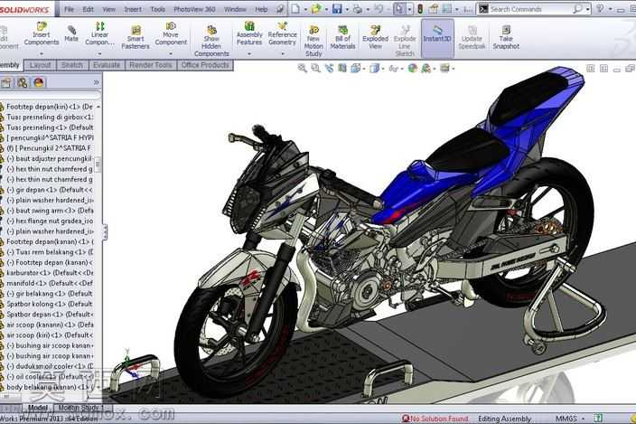Click Zoom to Fit icon

coord(302,68)
